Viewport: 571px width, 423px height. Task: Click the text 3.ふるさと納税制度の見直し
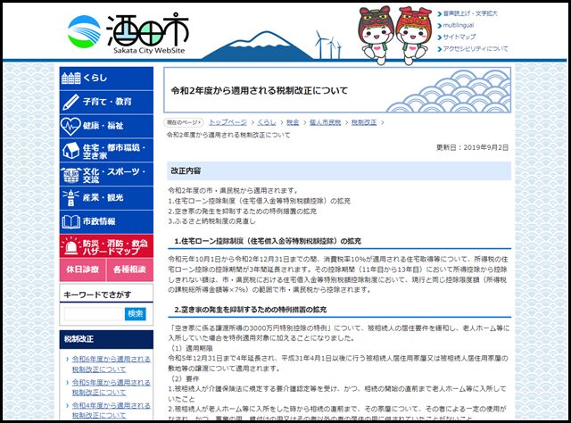click(211, 221)
